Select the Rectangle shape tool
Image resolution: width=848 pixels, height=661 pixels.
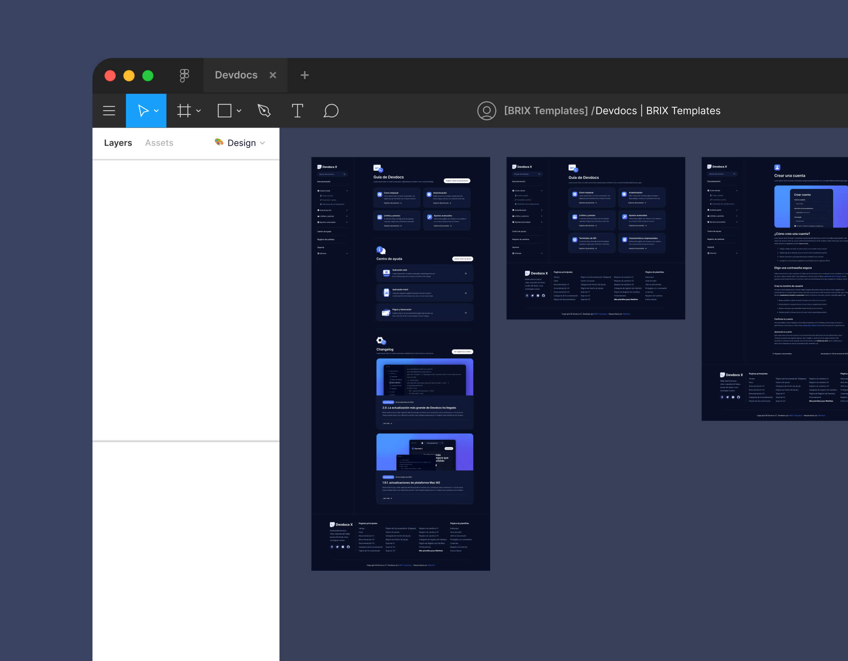click(x=224, y=111)
